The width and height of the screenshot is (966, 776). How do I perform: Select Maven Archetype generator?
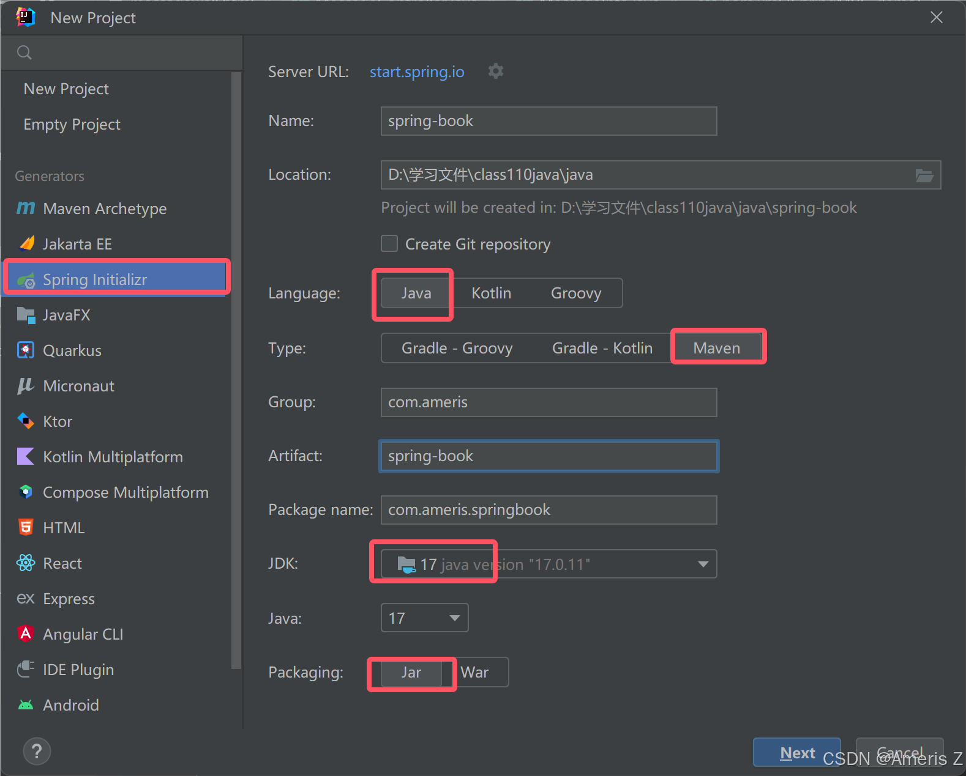click(x=116, y=209)
